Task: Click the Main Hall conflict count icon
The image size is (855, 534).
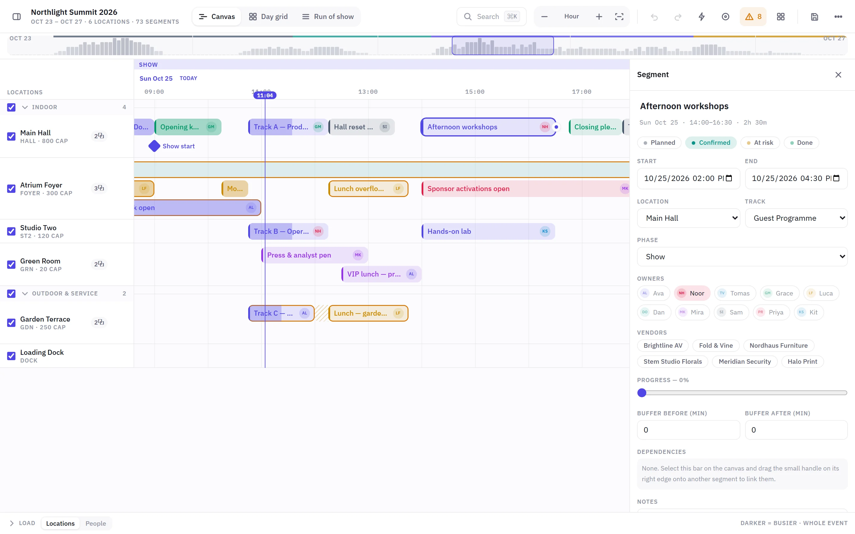Action: (x=99, y=136)
